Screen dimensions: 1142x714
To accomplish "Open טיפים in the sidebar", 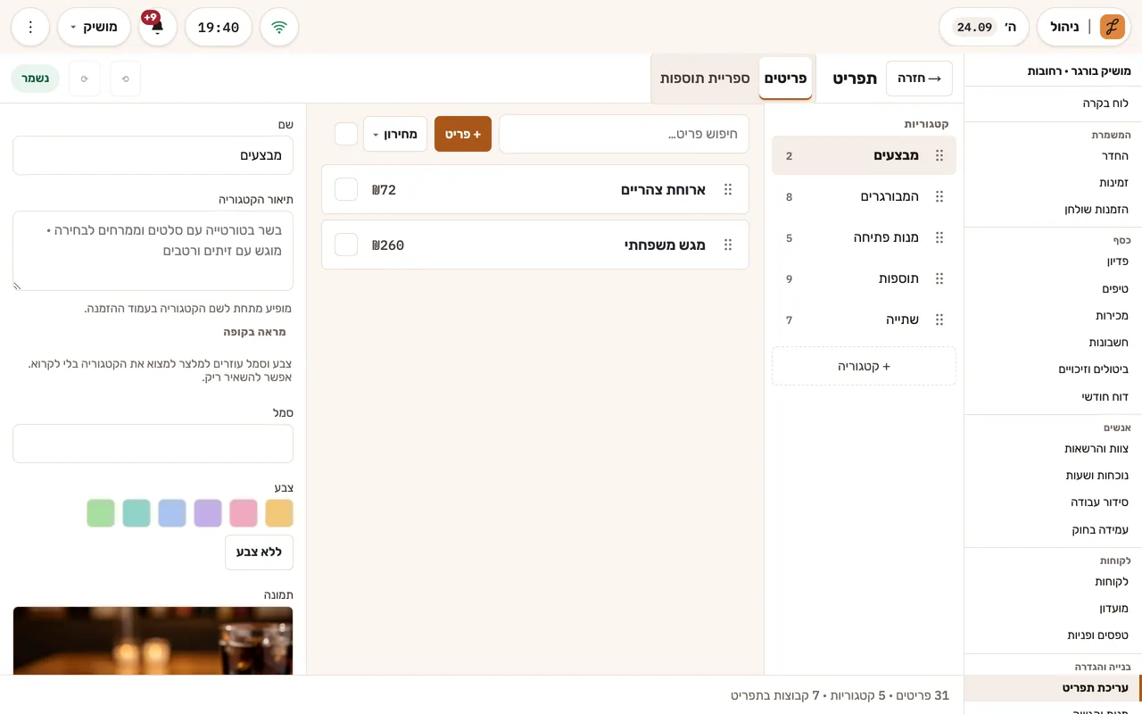I will point(1053,289).
